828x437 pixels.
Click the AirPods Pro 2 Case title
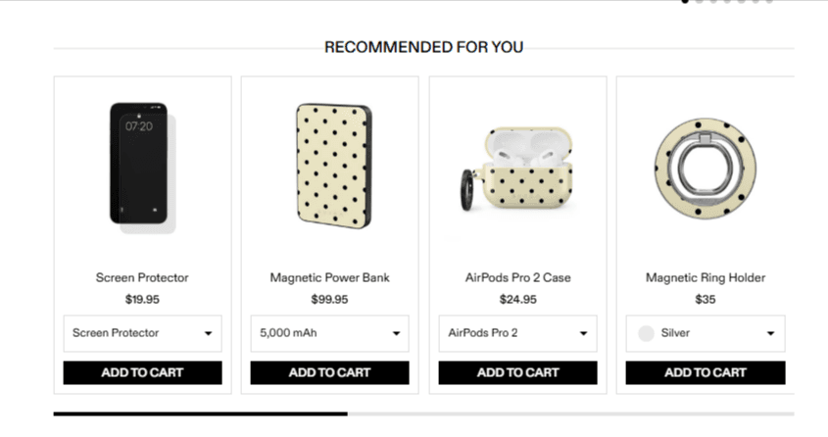click(517, 278)
